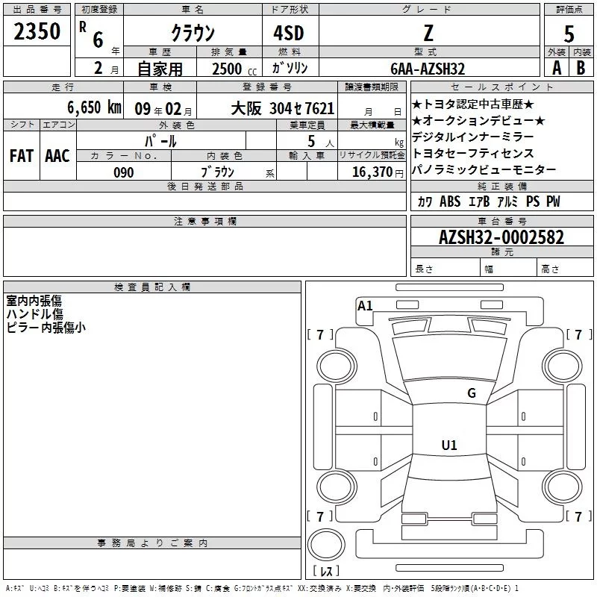Click the 検査員記入欄 header
This screenshot has height=597, width=597.
point(152,287)
